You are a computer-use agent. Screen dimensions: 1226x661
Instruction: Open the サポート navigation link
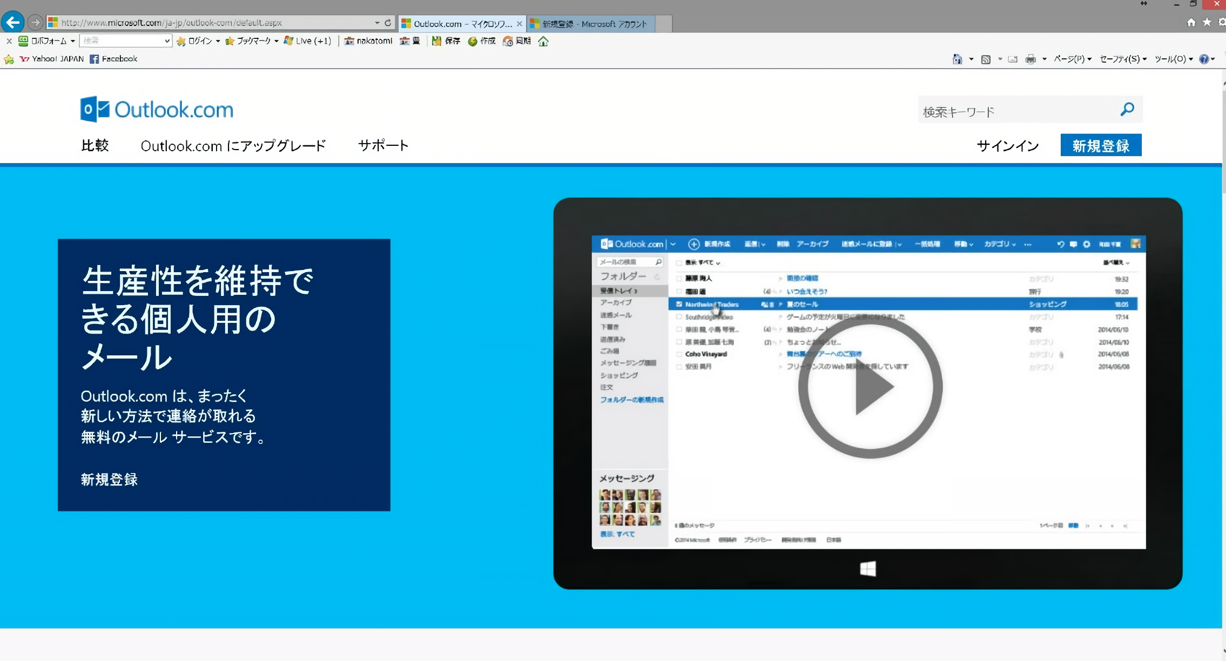coord(383,145)
